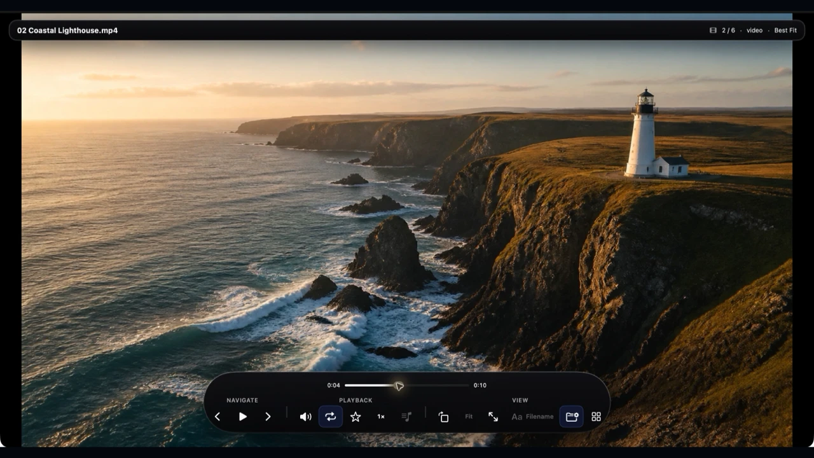Click the film strip icon near 2 / 6
814x458 pixels.
[713, 31]
